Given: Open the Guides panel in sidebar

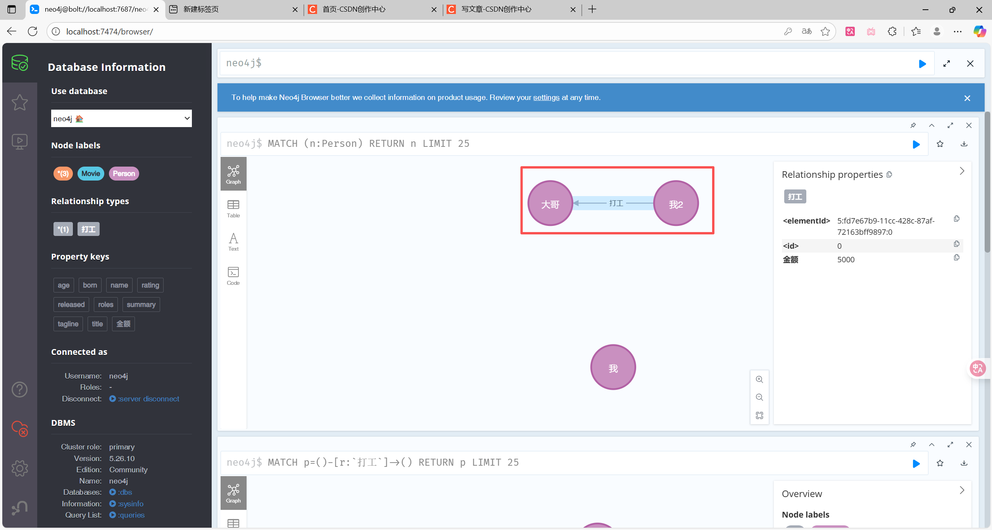Looking at the screenshot, I should 19,141.
